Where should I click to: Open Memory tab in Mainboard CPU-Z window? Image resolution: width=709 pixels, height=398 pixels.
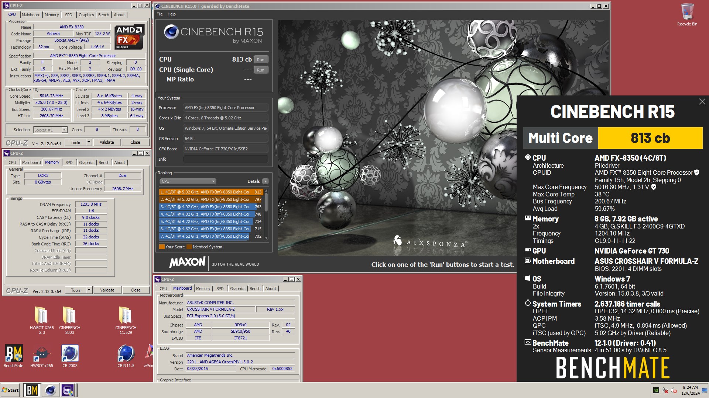[x=203, y=289]
